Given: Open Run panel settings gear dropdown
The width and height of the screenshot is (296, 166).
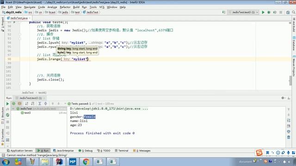Looking at the screenshot, I should point(283,98).
